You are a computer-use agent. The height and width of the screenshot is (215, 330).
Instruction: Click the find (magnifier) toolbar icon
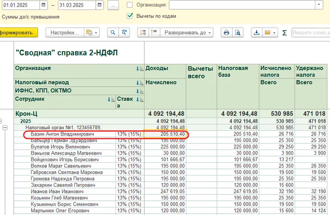[113, 33]
